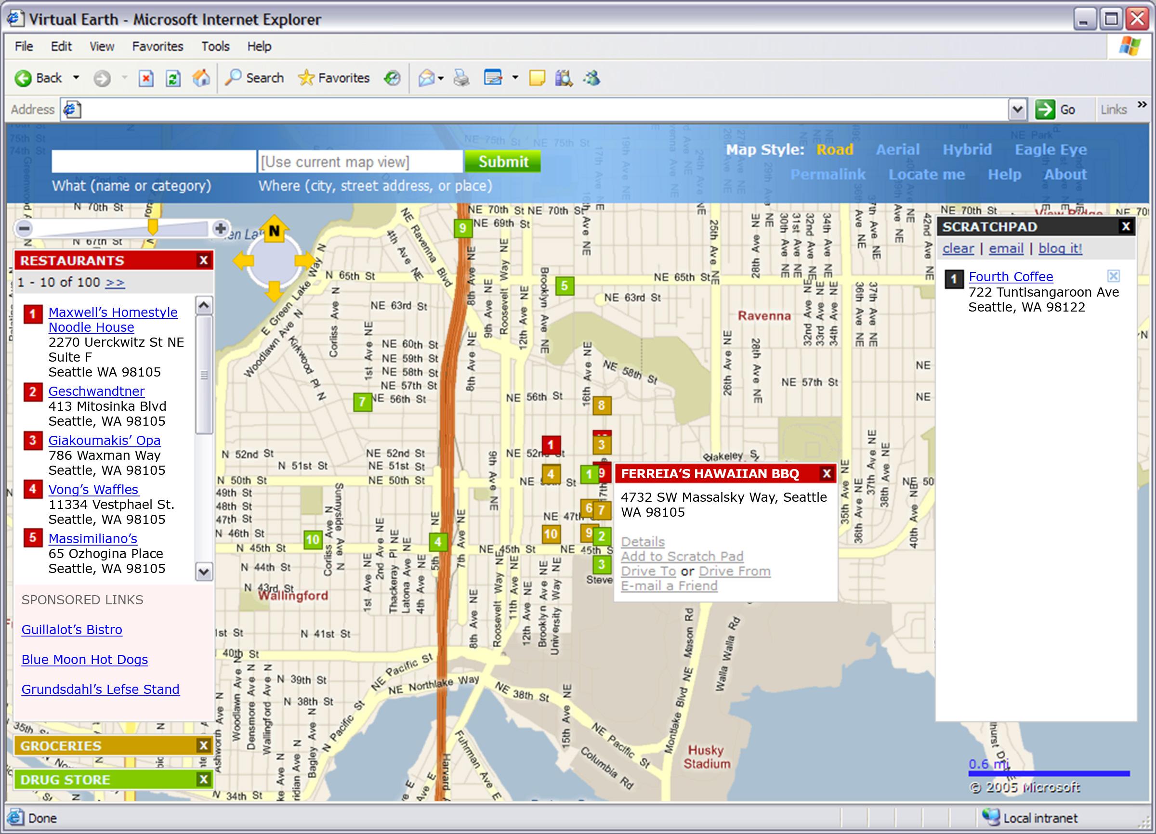The height and width of the screenshot is (834, 1156).
Task: Pan the map east with right arrow
Action: pos(305,261)
